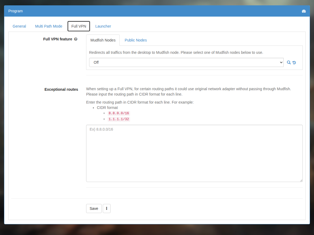Open the Launcher tab
This screenshot has width=314, height=235.
click(x=103, y=26)
